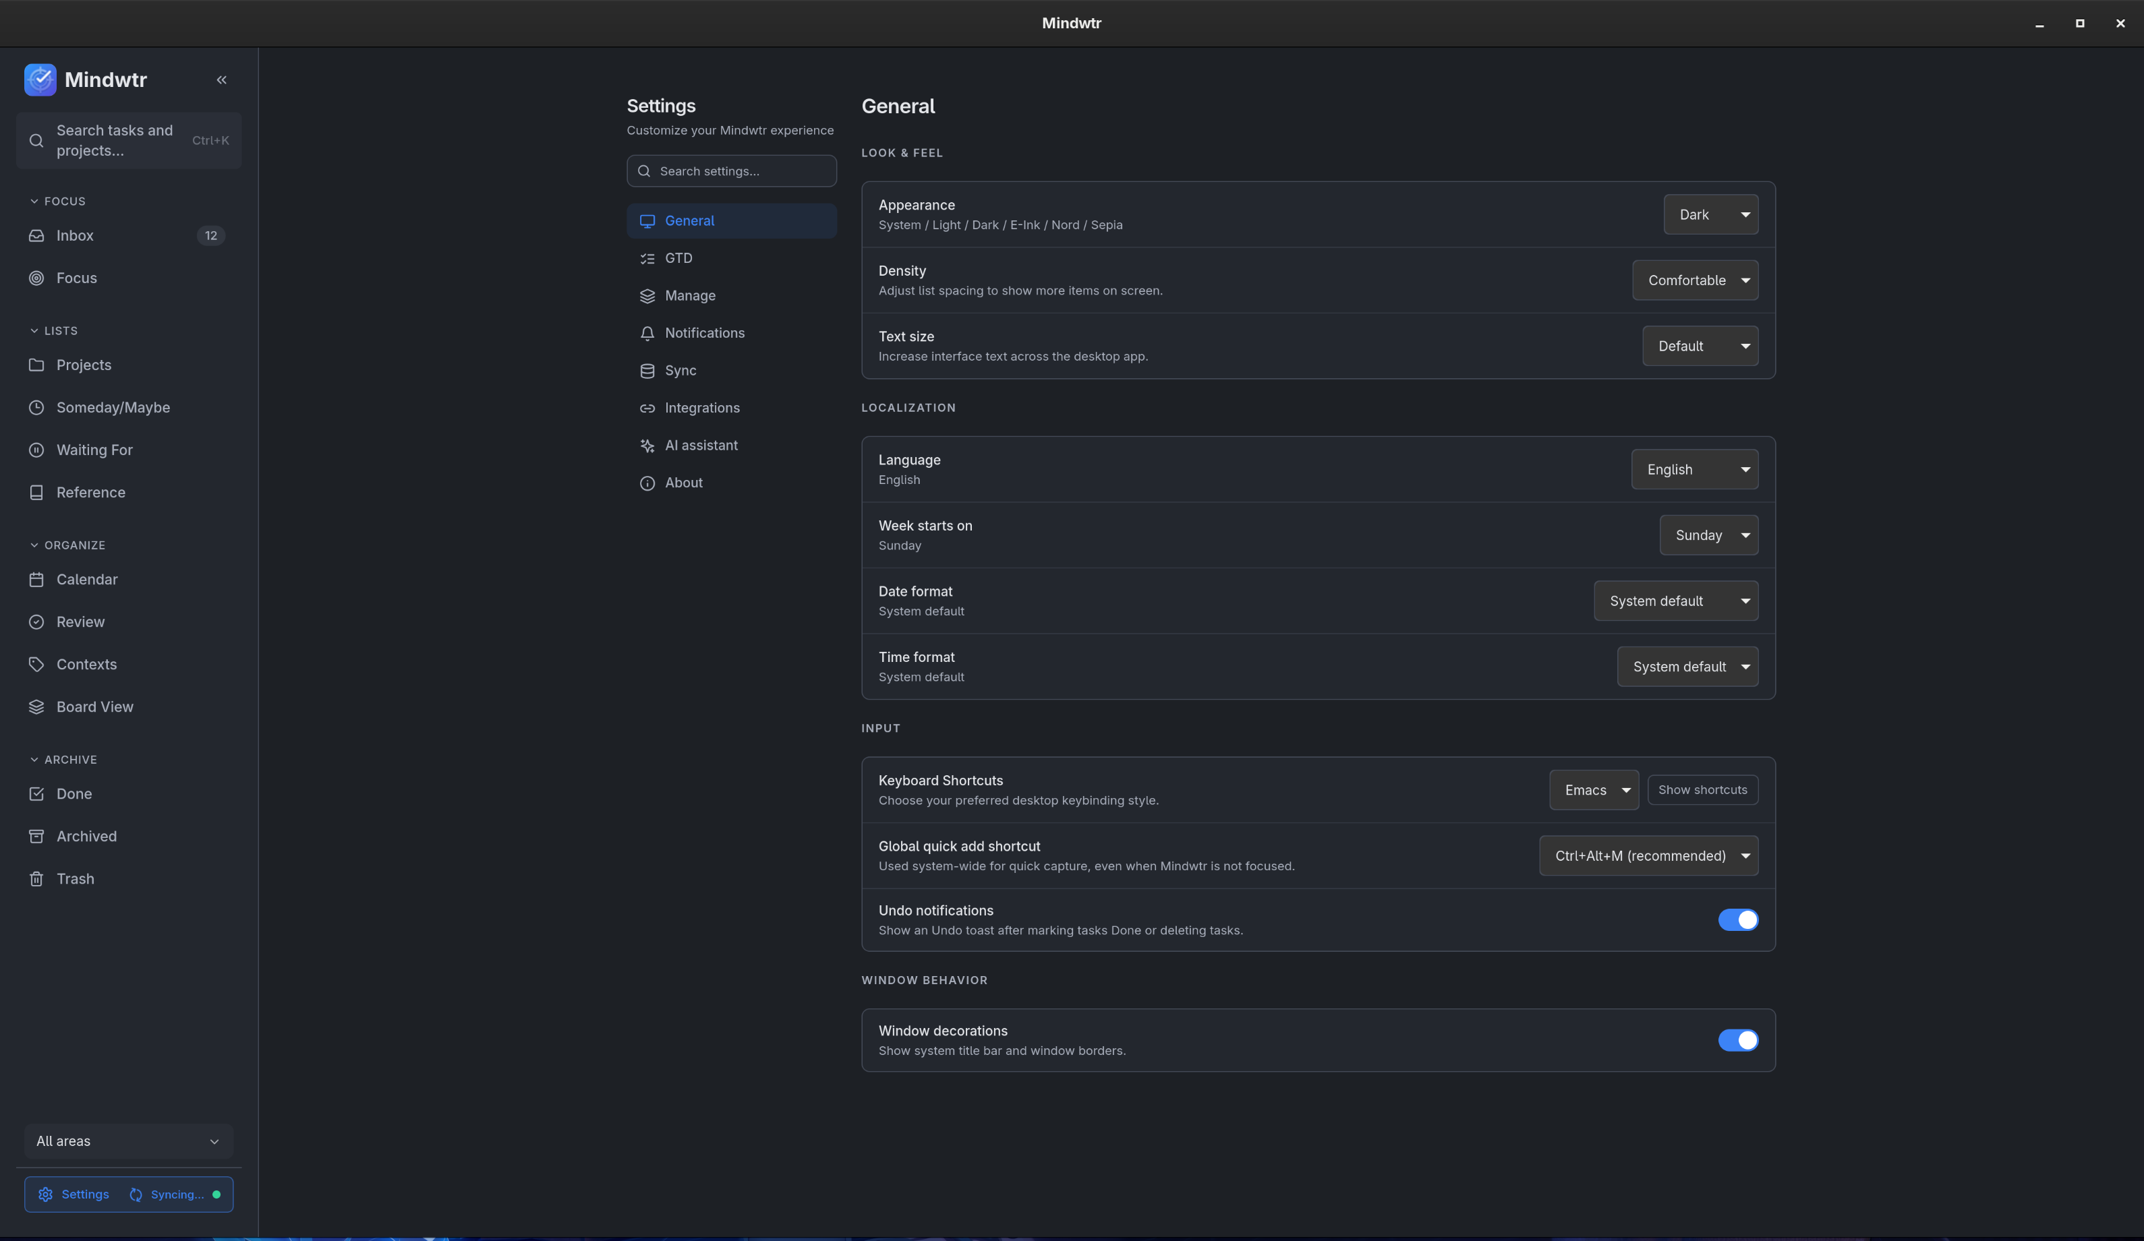
Task: Click the Trash bin icon
Action: point(36,878)
